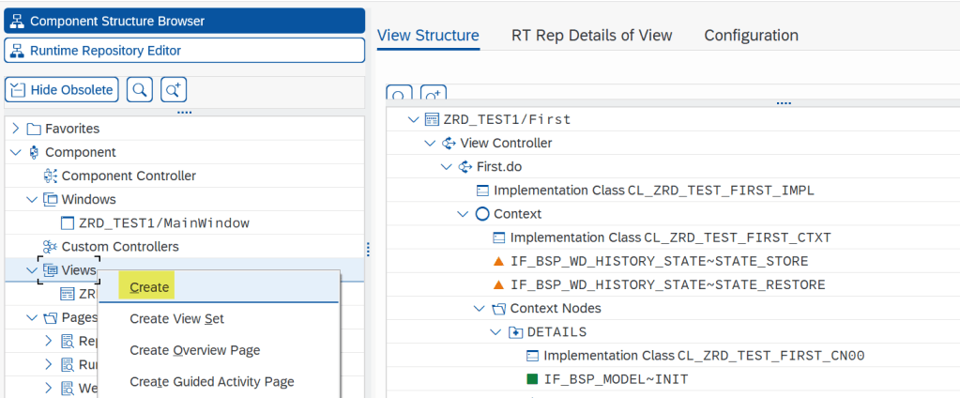Switch to RT Rep Details of View tab
The height and width of the screenshot is (398, 960).
[591, 36]
